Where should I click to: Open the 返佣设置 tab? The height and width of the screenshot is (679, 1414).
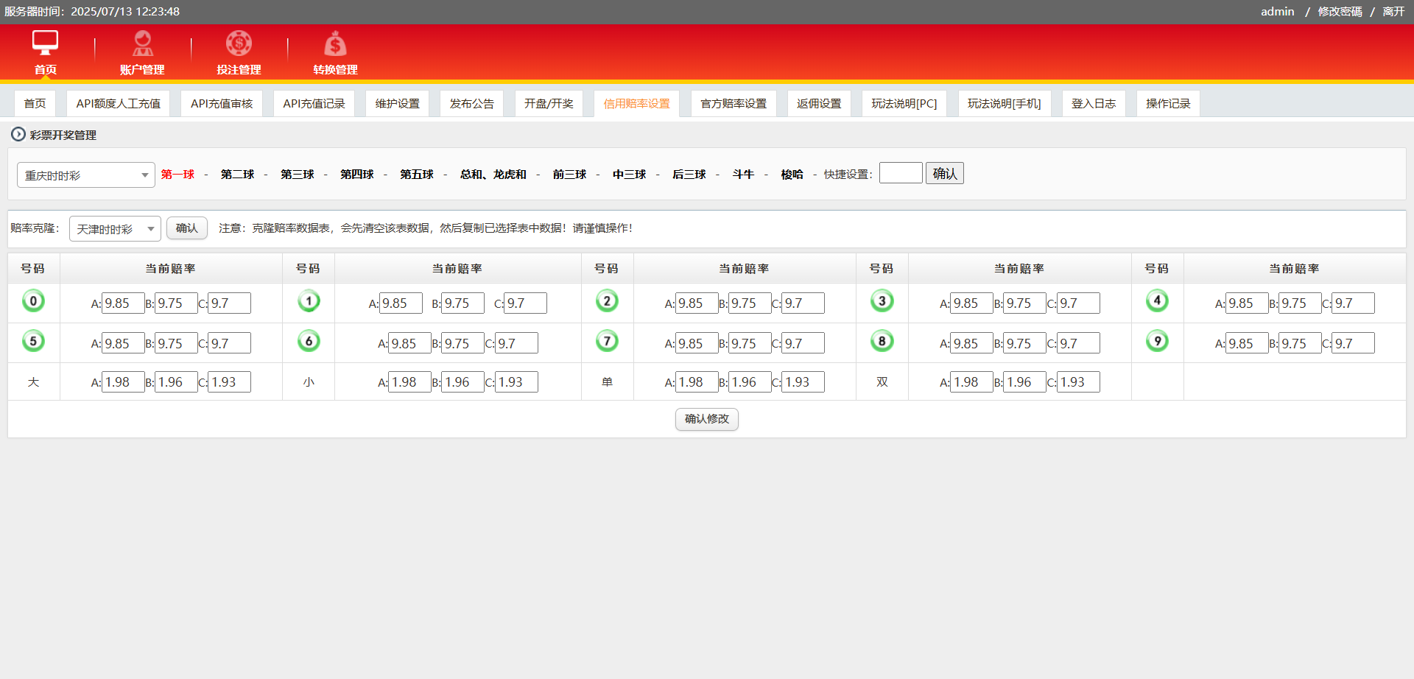(818, 104)
